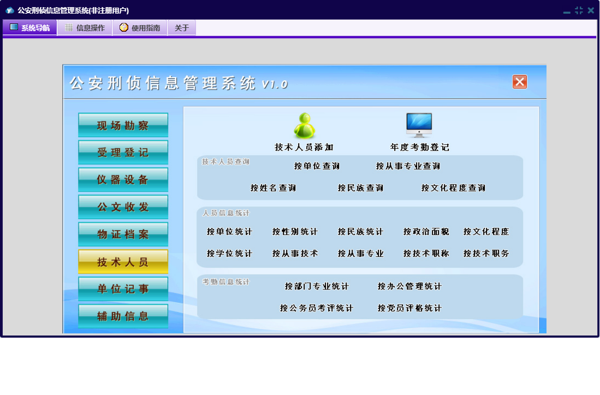The width and height of the screenshot is (600, 395).
Task: Click 按部门专业统计 attendance link
Action: [317, 286]
